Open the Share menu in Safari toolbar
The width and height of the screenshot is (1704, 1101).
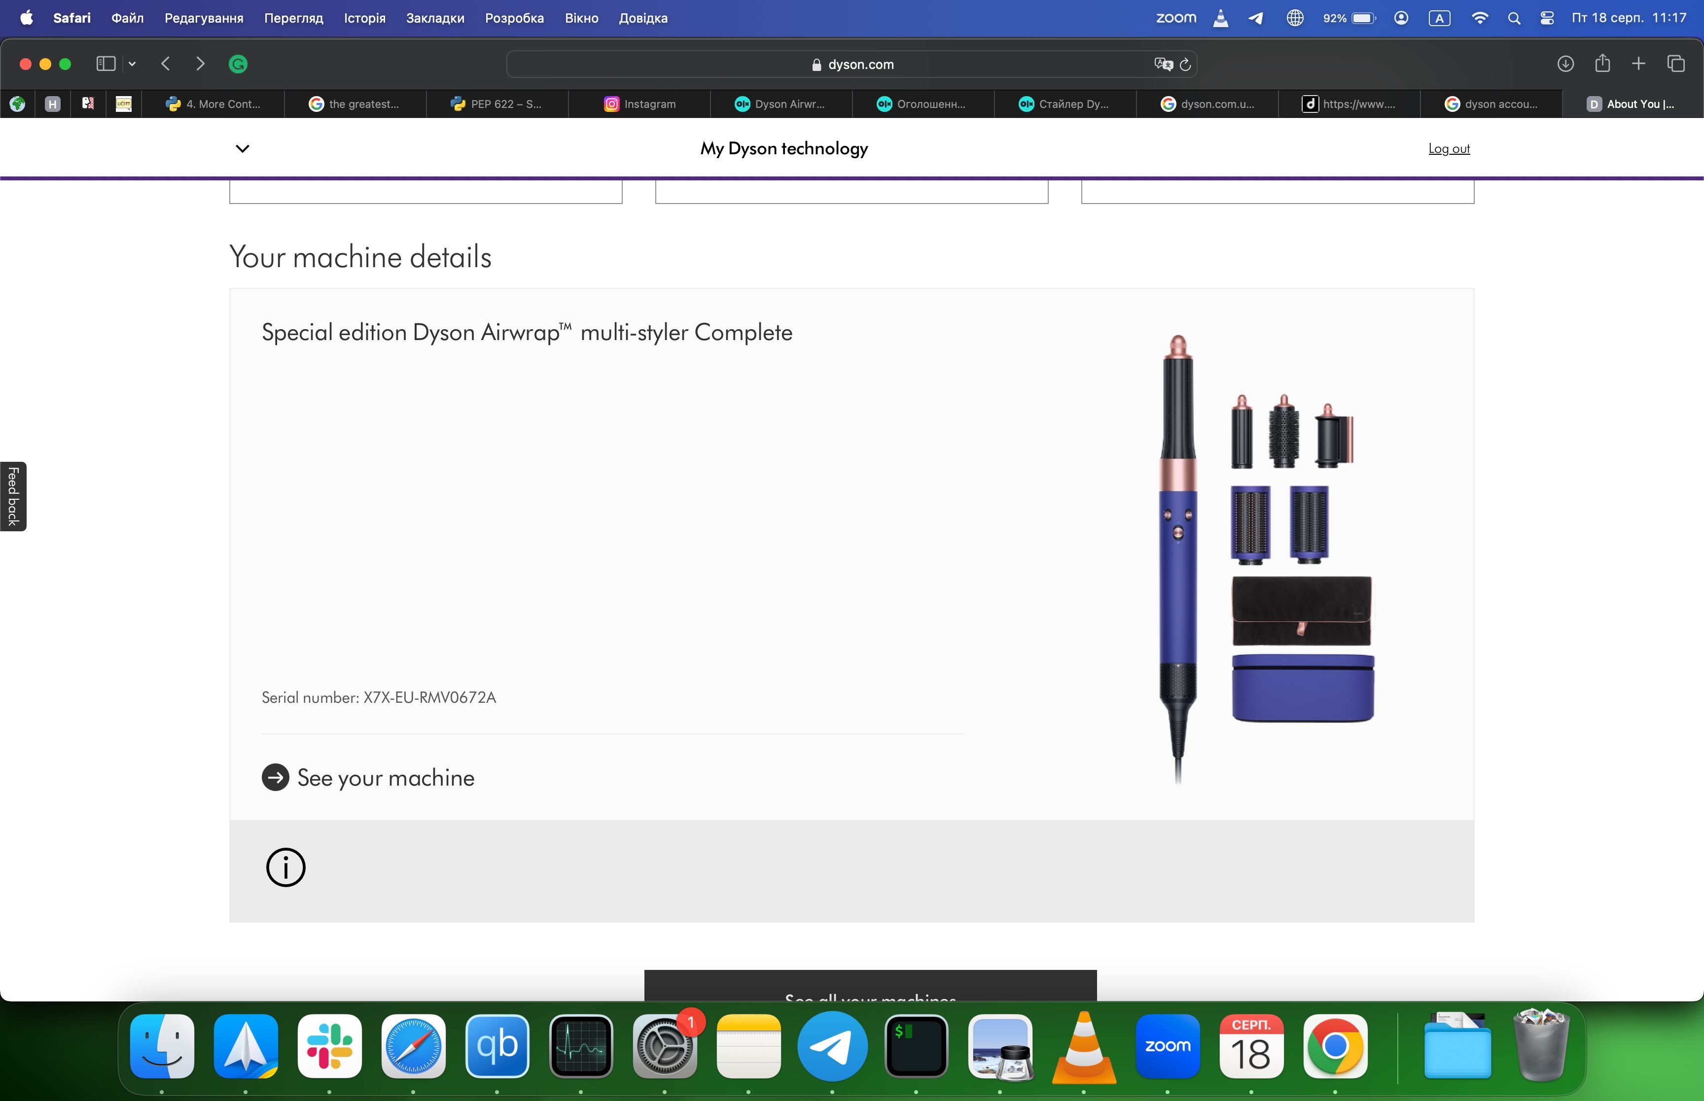coord(1602,63)
